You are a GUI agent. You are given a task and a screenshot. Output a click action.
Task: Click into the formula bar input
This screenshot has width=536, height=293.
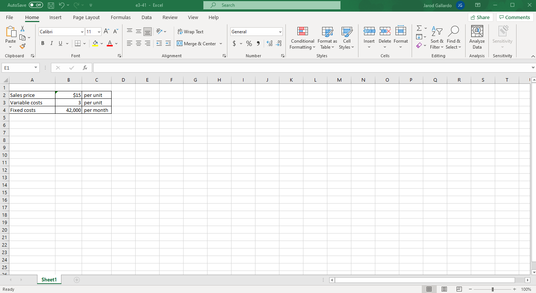pyautogui.click(x=312, y=68)
